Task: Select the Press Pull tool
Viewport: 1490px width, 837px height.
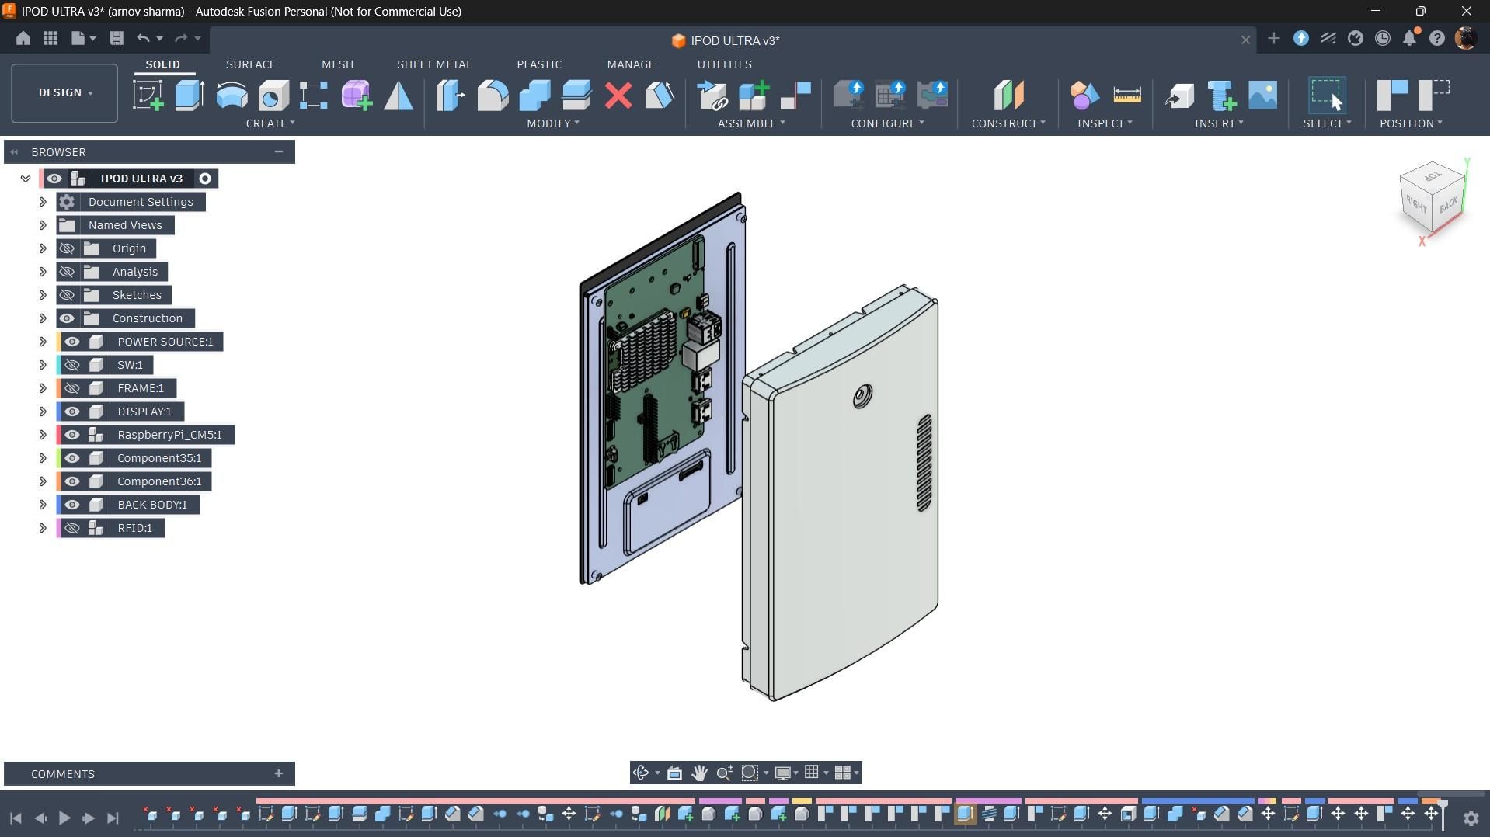Action: [x=451, y=96]
